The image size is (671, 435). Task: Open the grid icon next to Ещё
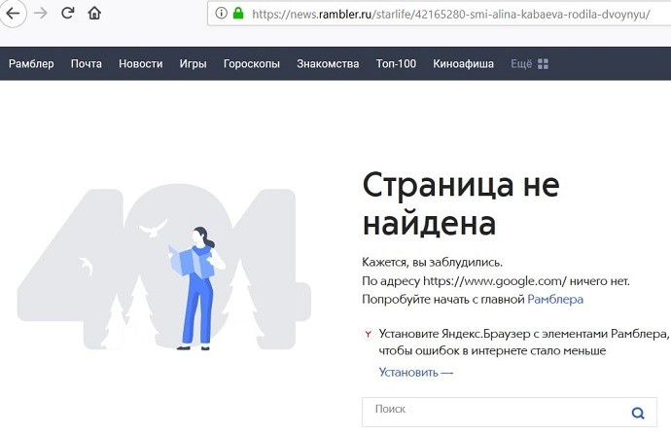point(543,64)
